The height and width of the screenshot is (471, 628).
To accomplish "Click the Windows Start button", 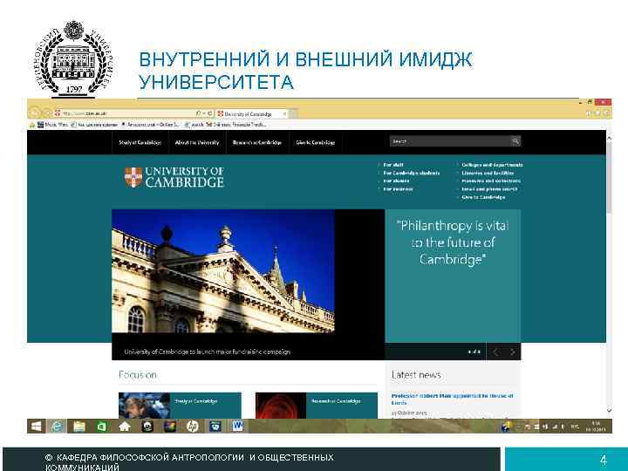I will click(37, 427).
